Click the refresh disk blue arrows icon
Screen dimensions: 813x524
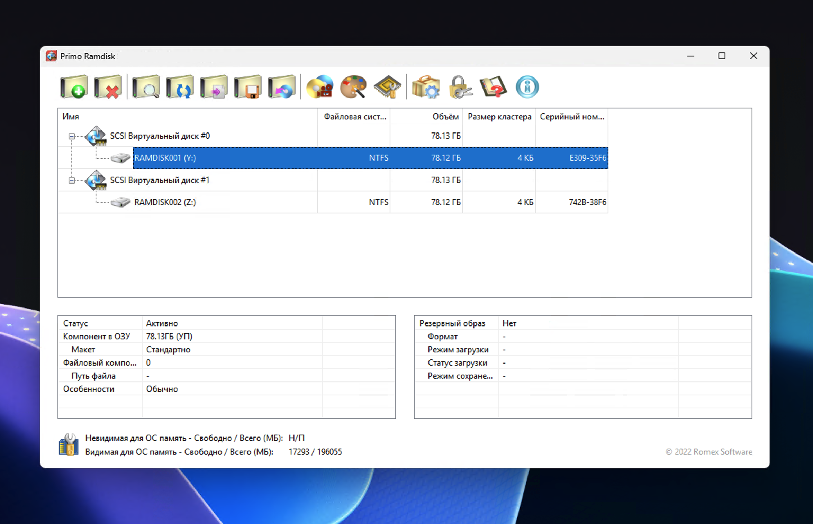[180, 87]
